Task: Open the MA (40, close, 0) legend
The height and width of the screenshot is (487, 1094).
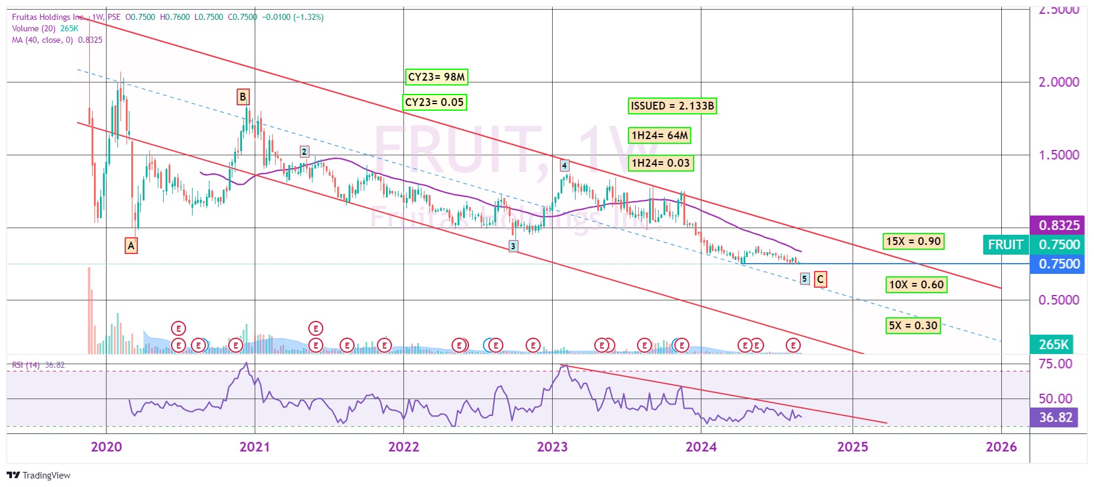Action: point(42,40)
